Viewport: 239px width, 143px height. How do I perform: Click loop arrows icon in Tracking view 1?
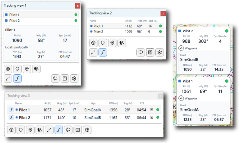55,79
